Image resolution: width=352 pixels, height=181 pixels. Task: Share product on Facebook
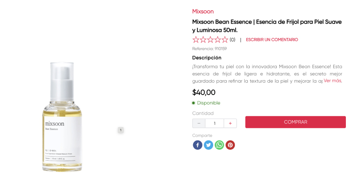[x=198, y=145]
